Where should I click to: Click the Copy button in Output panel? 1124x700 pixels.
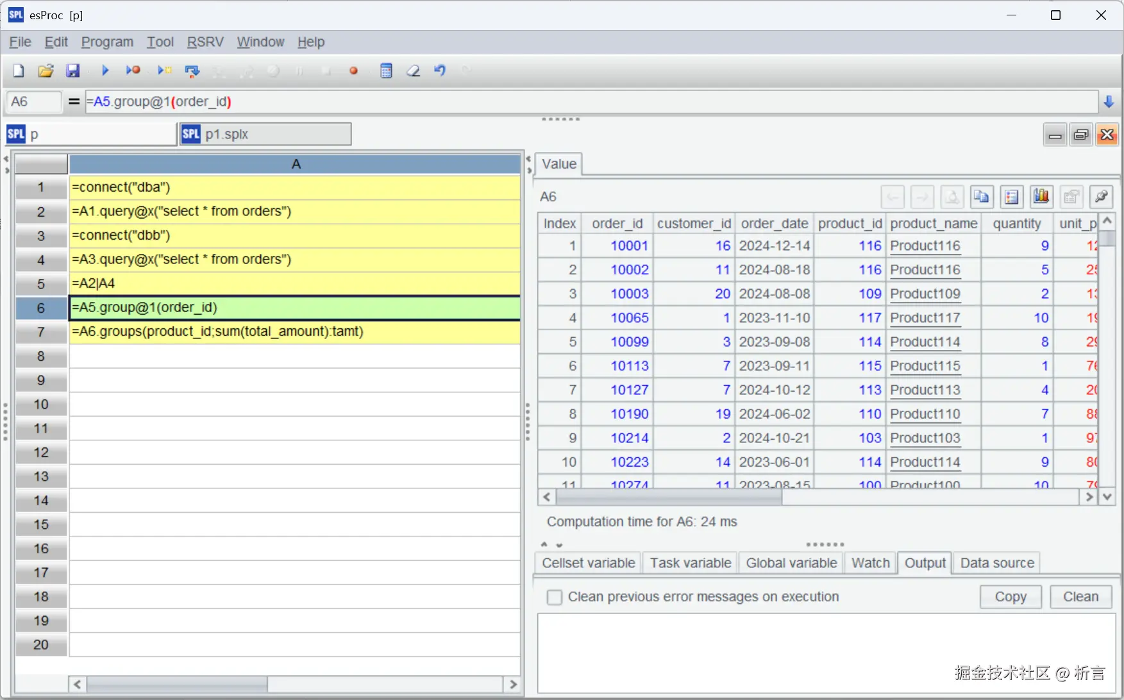(x=1011, y=597)
